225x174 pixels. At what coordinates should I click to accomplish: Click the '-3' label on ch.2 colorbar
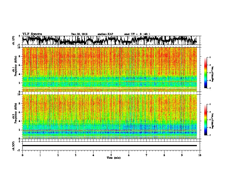point(209,104)
